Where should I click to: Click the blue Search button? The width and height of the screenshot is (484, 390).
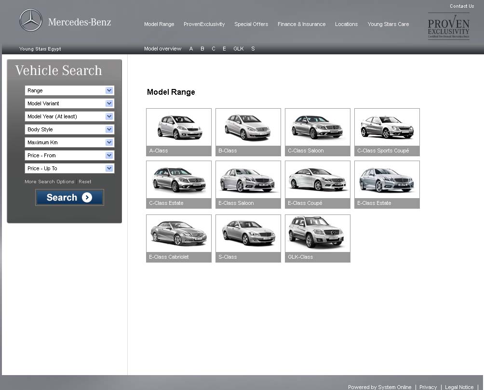(69, 197)
